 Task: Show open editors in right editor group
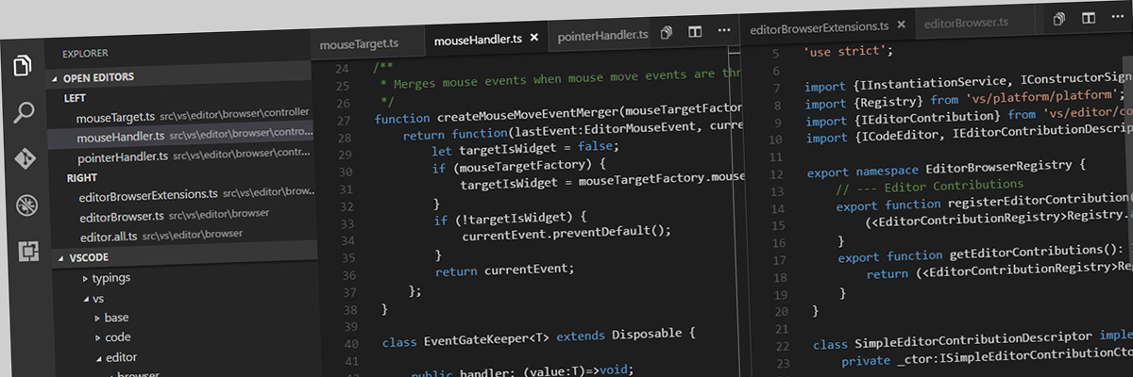point(1059,19)
